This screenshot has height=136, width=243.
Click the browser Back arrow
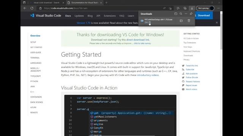(x=25, y=8)
